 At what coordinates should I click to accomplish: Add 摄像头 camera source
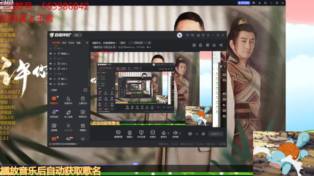130,134
